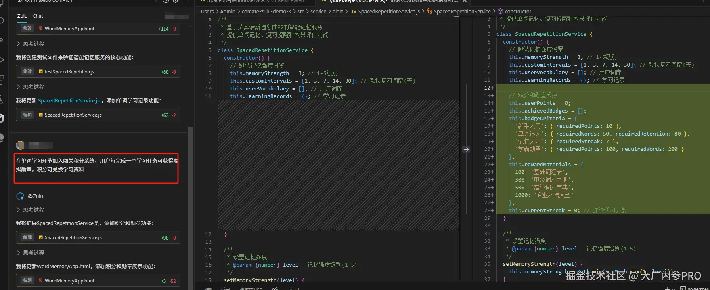
Task: Open the Comate history clock icon
Action: pos(166,1)
